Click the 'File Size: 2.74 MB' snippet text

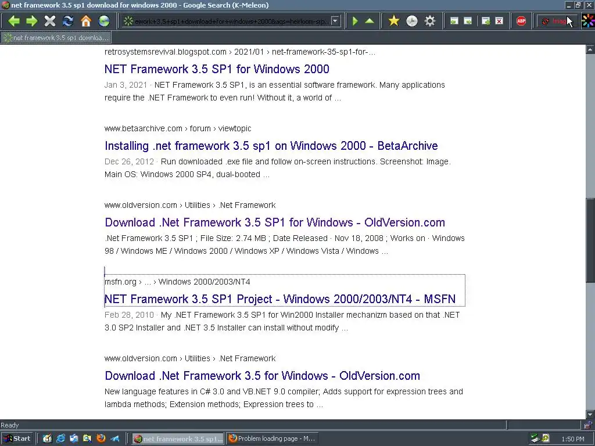click(233, 238)
